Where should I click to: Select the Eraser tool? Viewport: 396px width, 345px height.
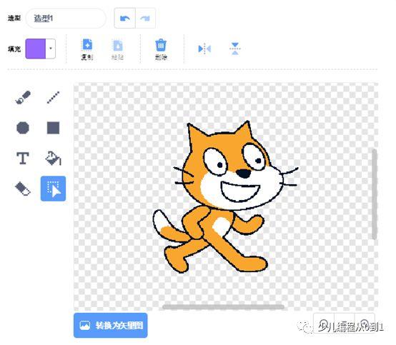tap(23, 189)
